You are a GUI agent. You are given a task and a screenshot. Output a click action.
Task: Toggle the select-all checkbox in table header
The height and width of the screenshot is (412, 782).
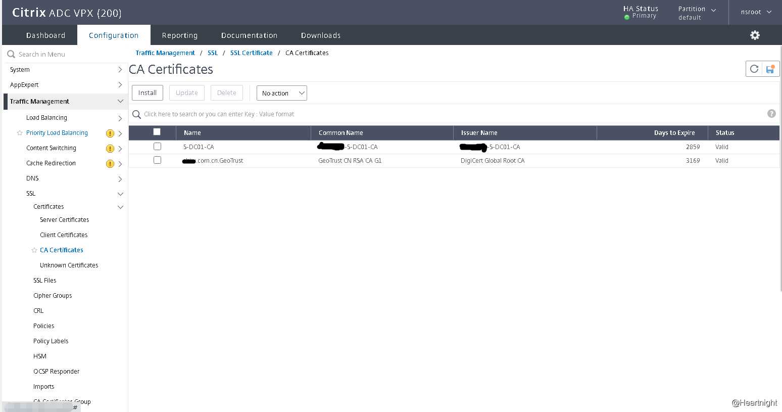(157, 132)
